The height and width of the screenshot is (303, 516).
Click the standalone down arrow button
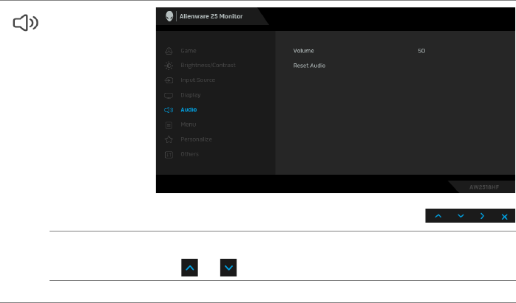tap(228, 268)
